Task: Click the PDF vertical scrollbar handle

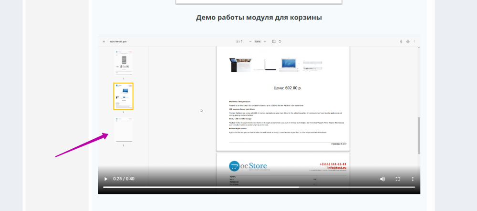Action: (419, 135)
